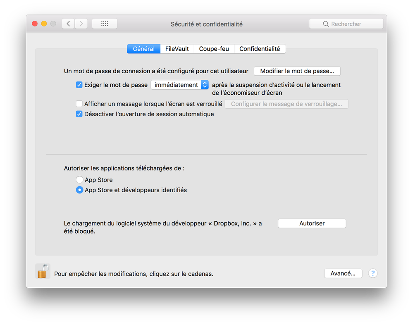Click Configurer le message de verrouillage button
Image resolution: width=413 pixels, height=325 pixels.
(x=286, y=104)
